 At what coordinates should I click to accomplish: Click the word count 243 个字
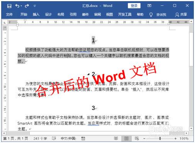tap(40, 138)
